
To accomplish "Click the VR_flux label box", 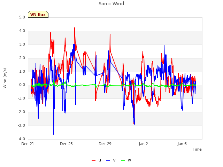I will (38, 14).
